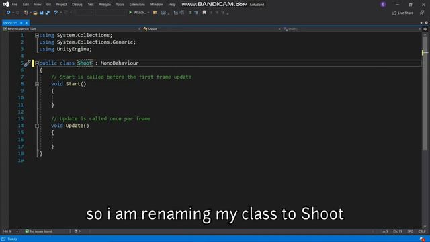Click the Ch: 19 character position indicator
This screenshot has width=430, height=242.
coord(398,231)
